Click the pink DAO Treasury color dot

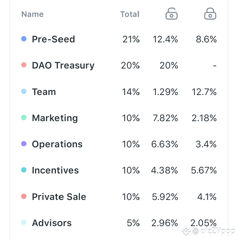24,65
